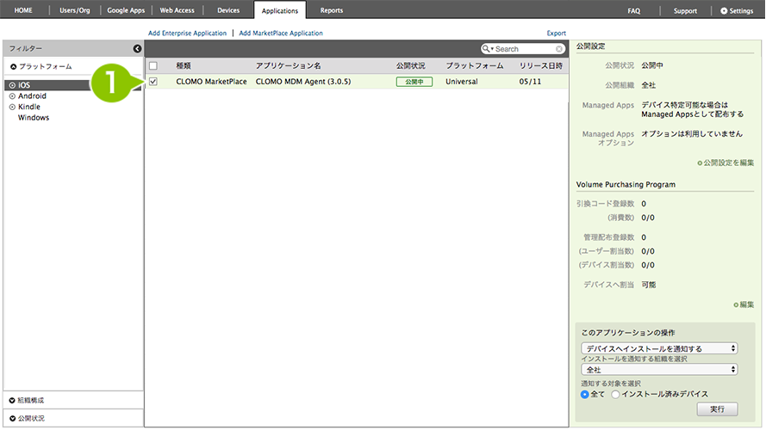Clear search with the X icon
The height and width of the screenshot is (430, 766).
[x=559, y=49]
